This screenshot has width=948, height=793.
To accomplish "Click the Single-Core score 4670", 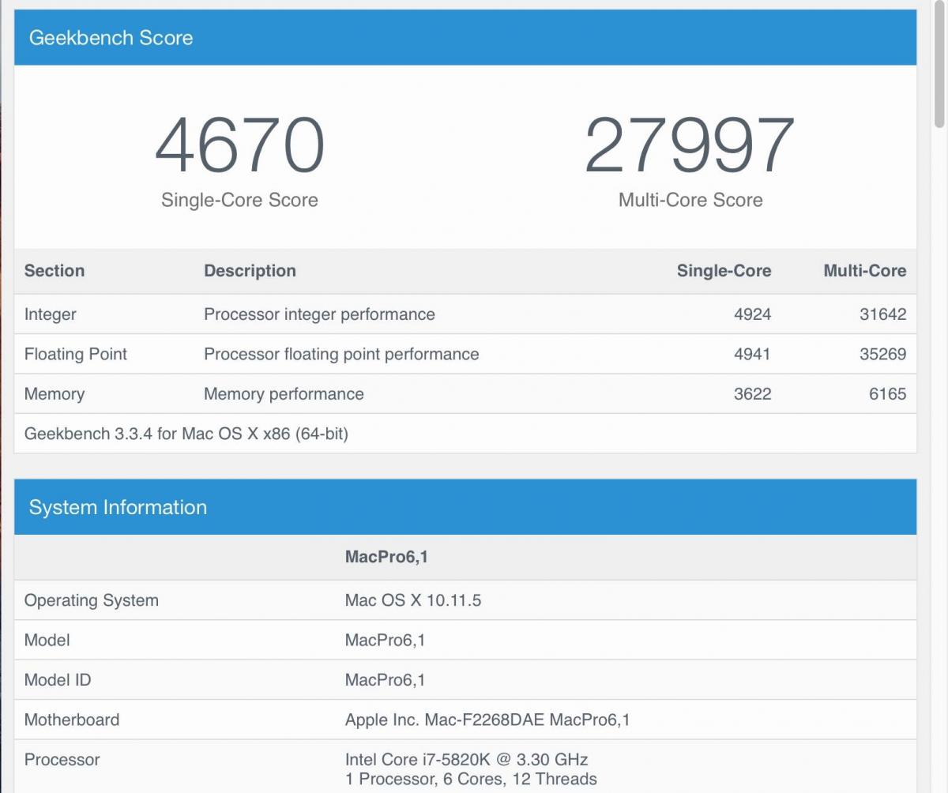I will tap(239, 146).
